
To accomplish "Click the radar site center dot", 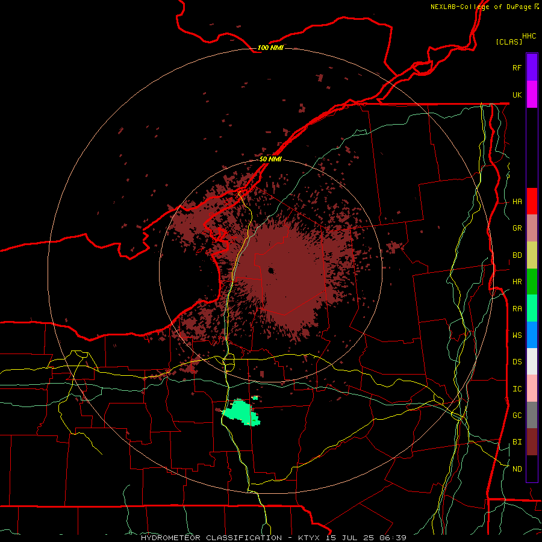I will (x=271, y=270).
